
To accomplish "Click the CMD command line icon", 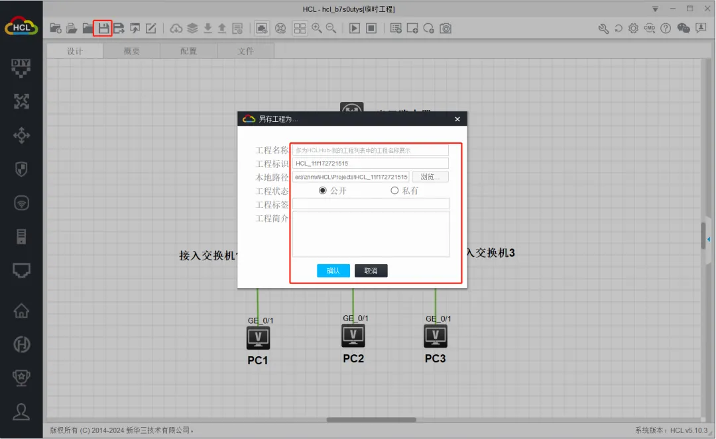I will (x=649, y=28).
